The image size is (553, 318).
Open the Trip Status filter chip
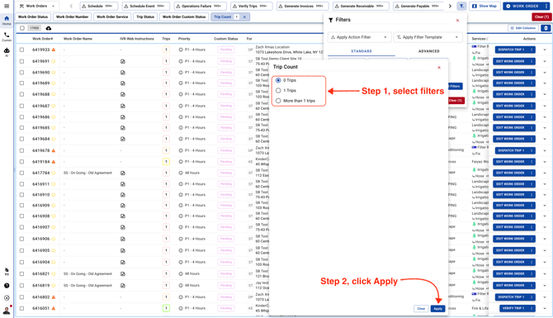pos(145,17)
